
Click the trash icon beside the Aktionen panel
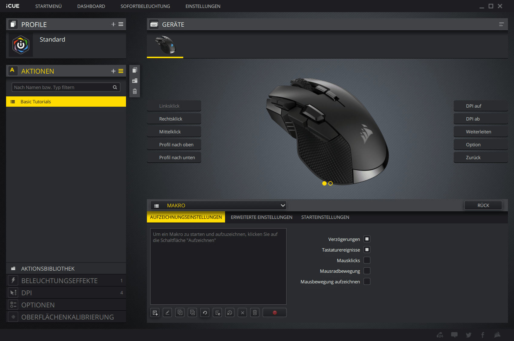[135, 91]
